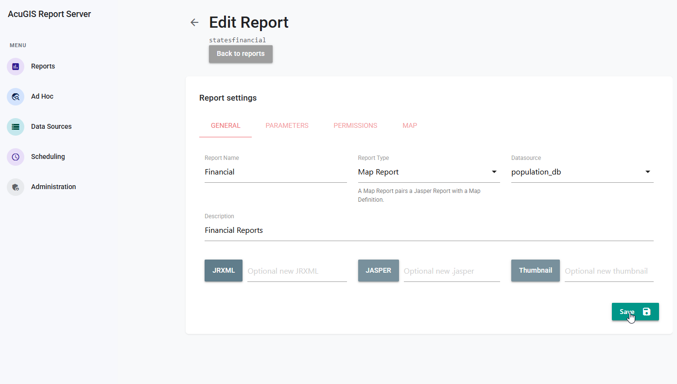Click the Report Name field 'Financial'

click(x=276, y=172)
